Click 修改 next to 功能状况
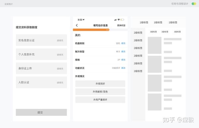Image resolution: width=199 pixels, height=128 pixels. 123,68
